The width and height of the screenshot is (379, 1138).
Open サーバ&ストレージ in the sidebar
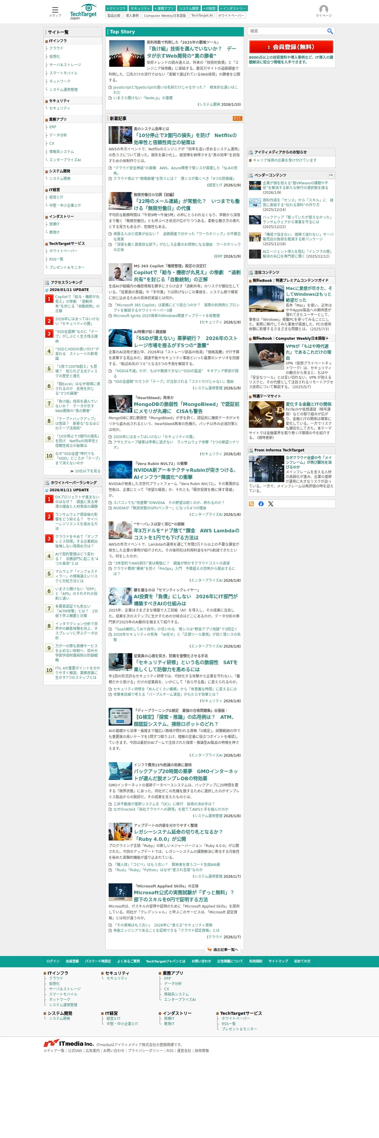(65, 65)
